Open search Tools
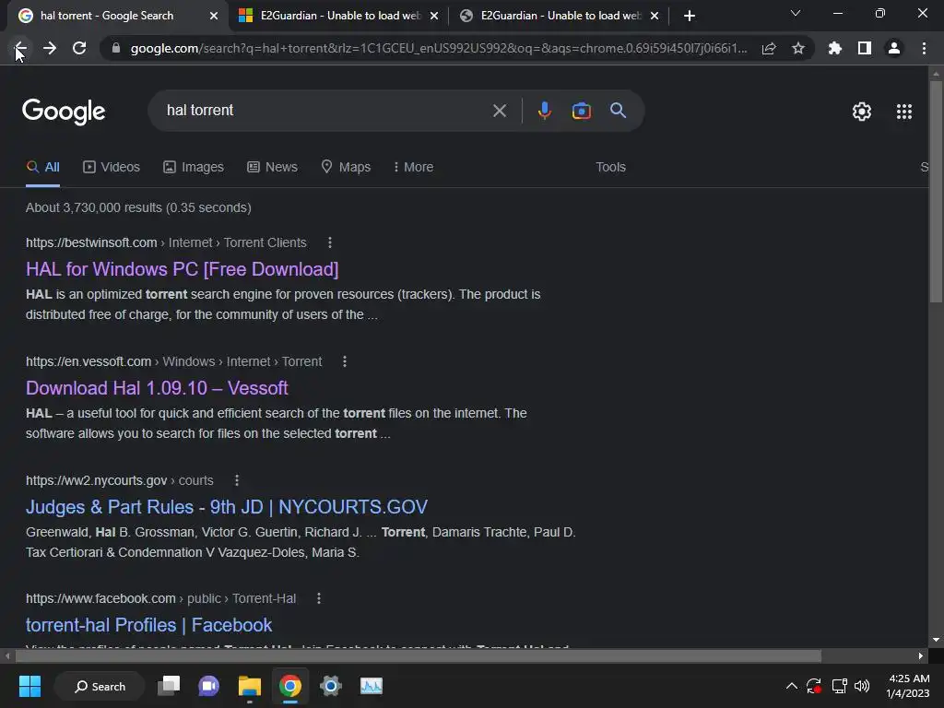Image resolution: width=944 pixels, height=708 pixels. coord(610,168)
